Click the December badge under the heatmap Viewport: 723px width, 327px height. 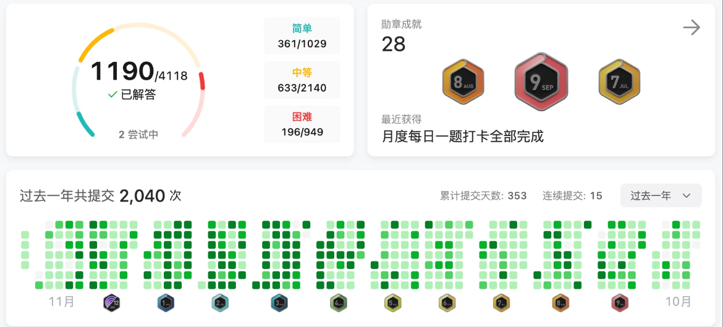(112, 302)
